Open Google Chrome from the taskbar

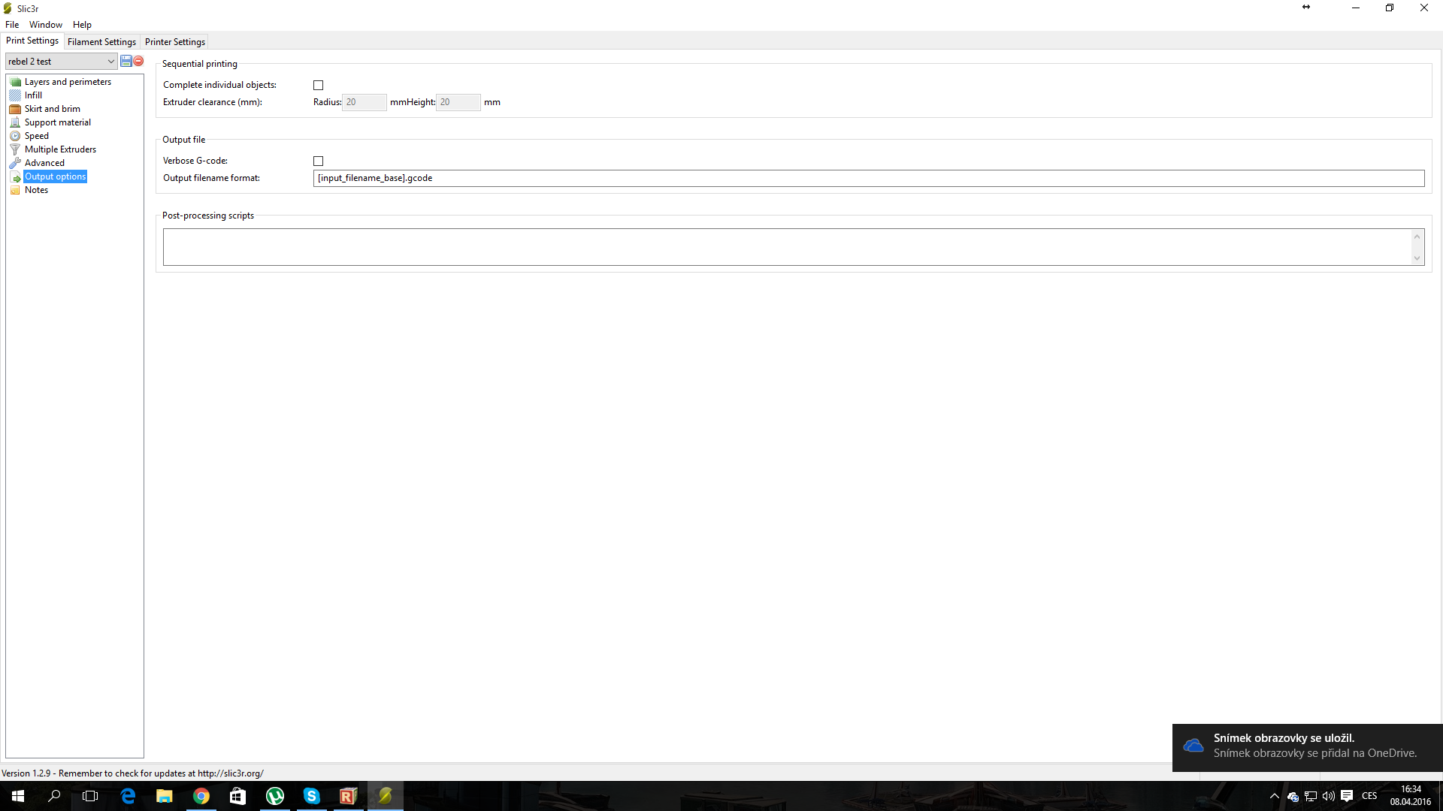coord(201,796)
